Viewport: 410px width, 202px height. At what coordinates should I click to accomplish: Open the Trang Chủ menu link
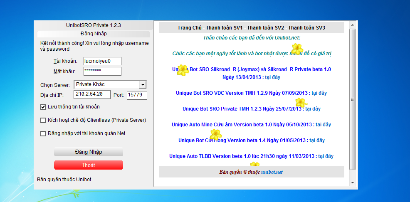[190, 28]
